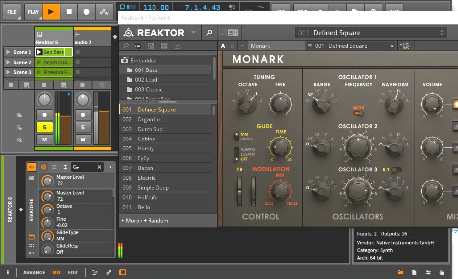Click the orange device icon in device panel

click(32, 167)
